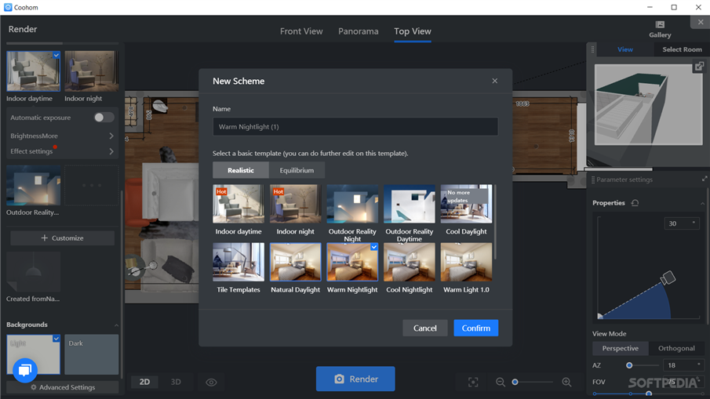Pop out the view preview window

(699, 67)
